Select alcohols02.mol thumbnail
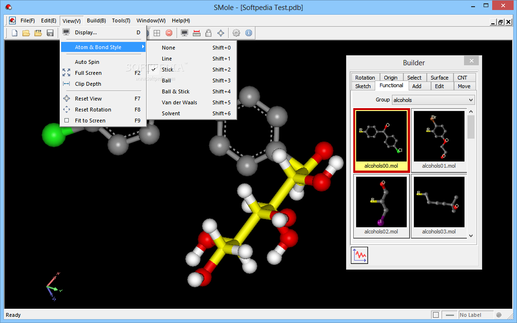 pyautogui.click(x=381, y=206)
